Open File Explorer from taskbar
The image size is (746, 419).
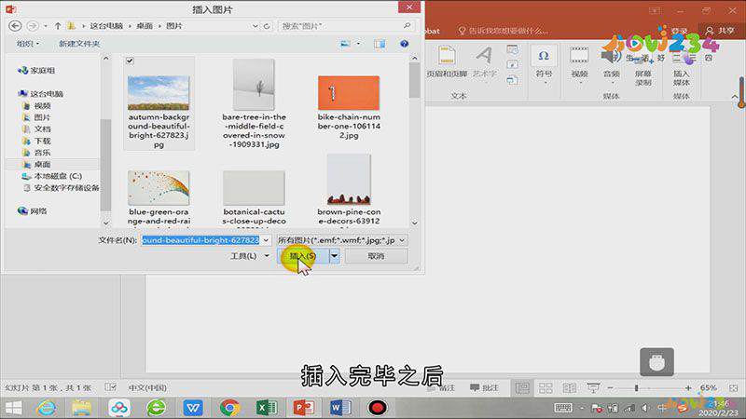[82, 408]
